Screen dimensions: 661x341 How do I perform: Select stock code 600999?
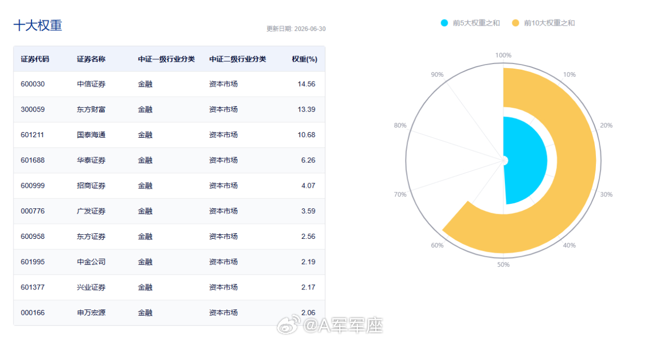pyautogui.click(x=33, y=186)
